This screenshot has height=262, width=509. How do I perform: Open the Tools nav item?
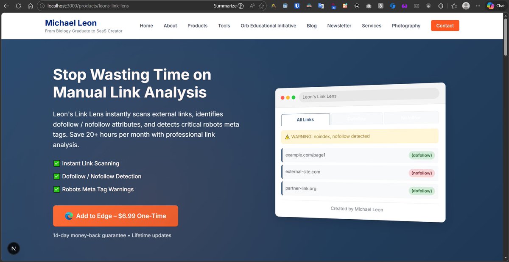pos(224,26)
